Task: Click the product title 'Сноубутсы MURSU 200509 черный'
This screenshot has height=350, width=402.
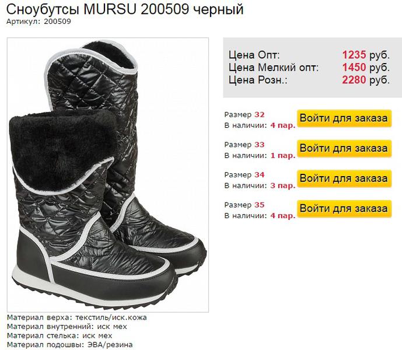Action: (125, 9)
